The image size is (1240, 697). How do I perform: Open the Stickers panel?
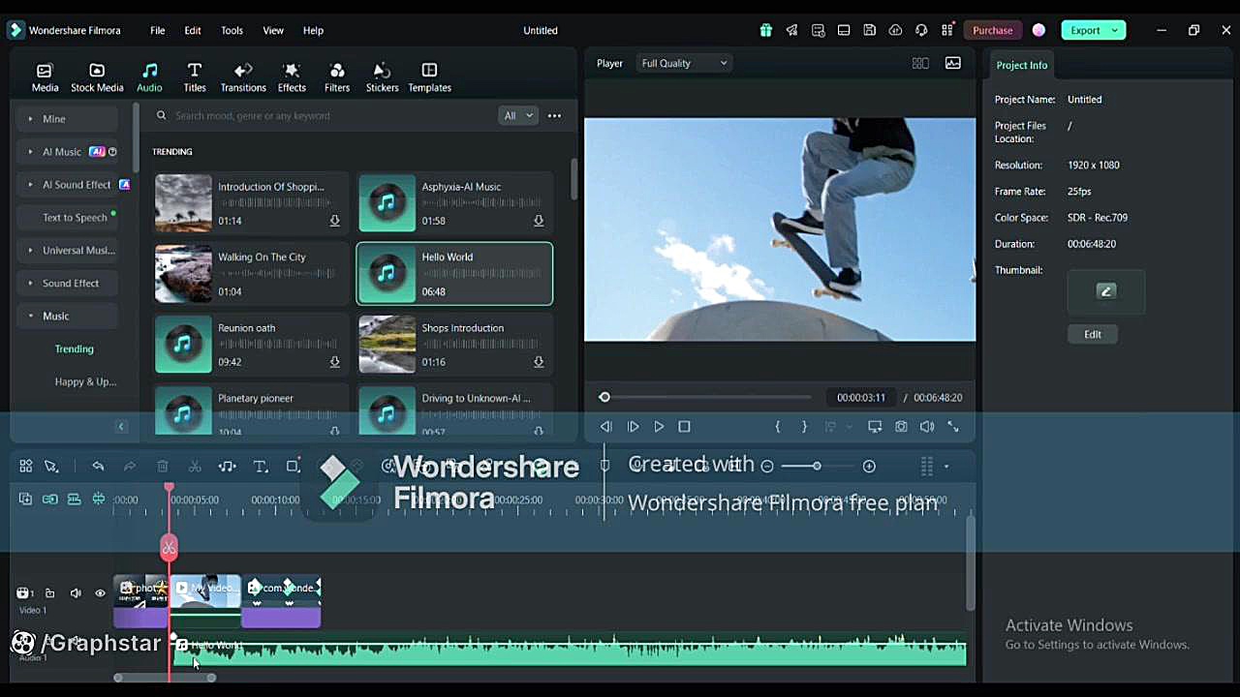coord(382,77)
